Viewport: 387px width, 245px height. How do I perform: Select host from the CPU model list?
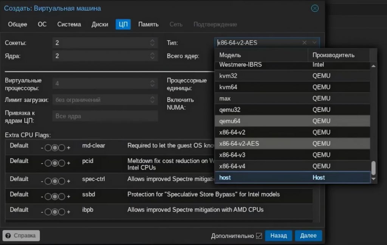[x=225, y=177]
